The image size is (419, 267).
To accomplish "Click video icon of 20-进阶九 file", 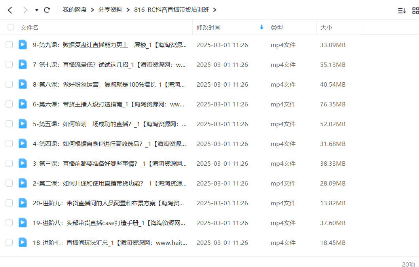I will point(23,203).
